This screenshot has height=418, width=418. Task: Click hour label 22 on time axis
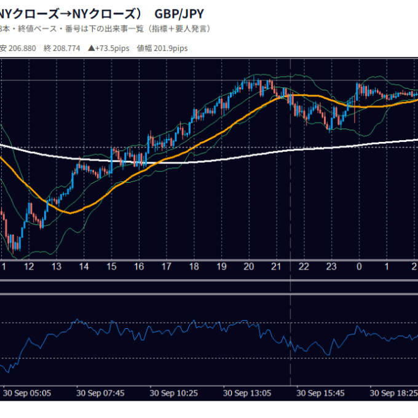pyautogui.click(x=304, y=267)
